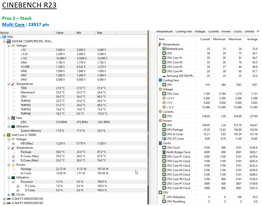Click the Intel Core i5 13600K chip icon
This screenshot has height=206, width=262.
(9, 135)
